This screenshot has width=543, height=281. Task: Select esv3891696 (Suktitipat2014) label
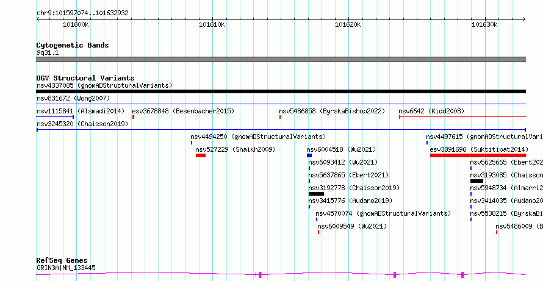(479, 149)
